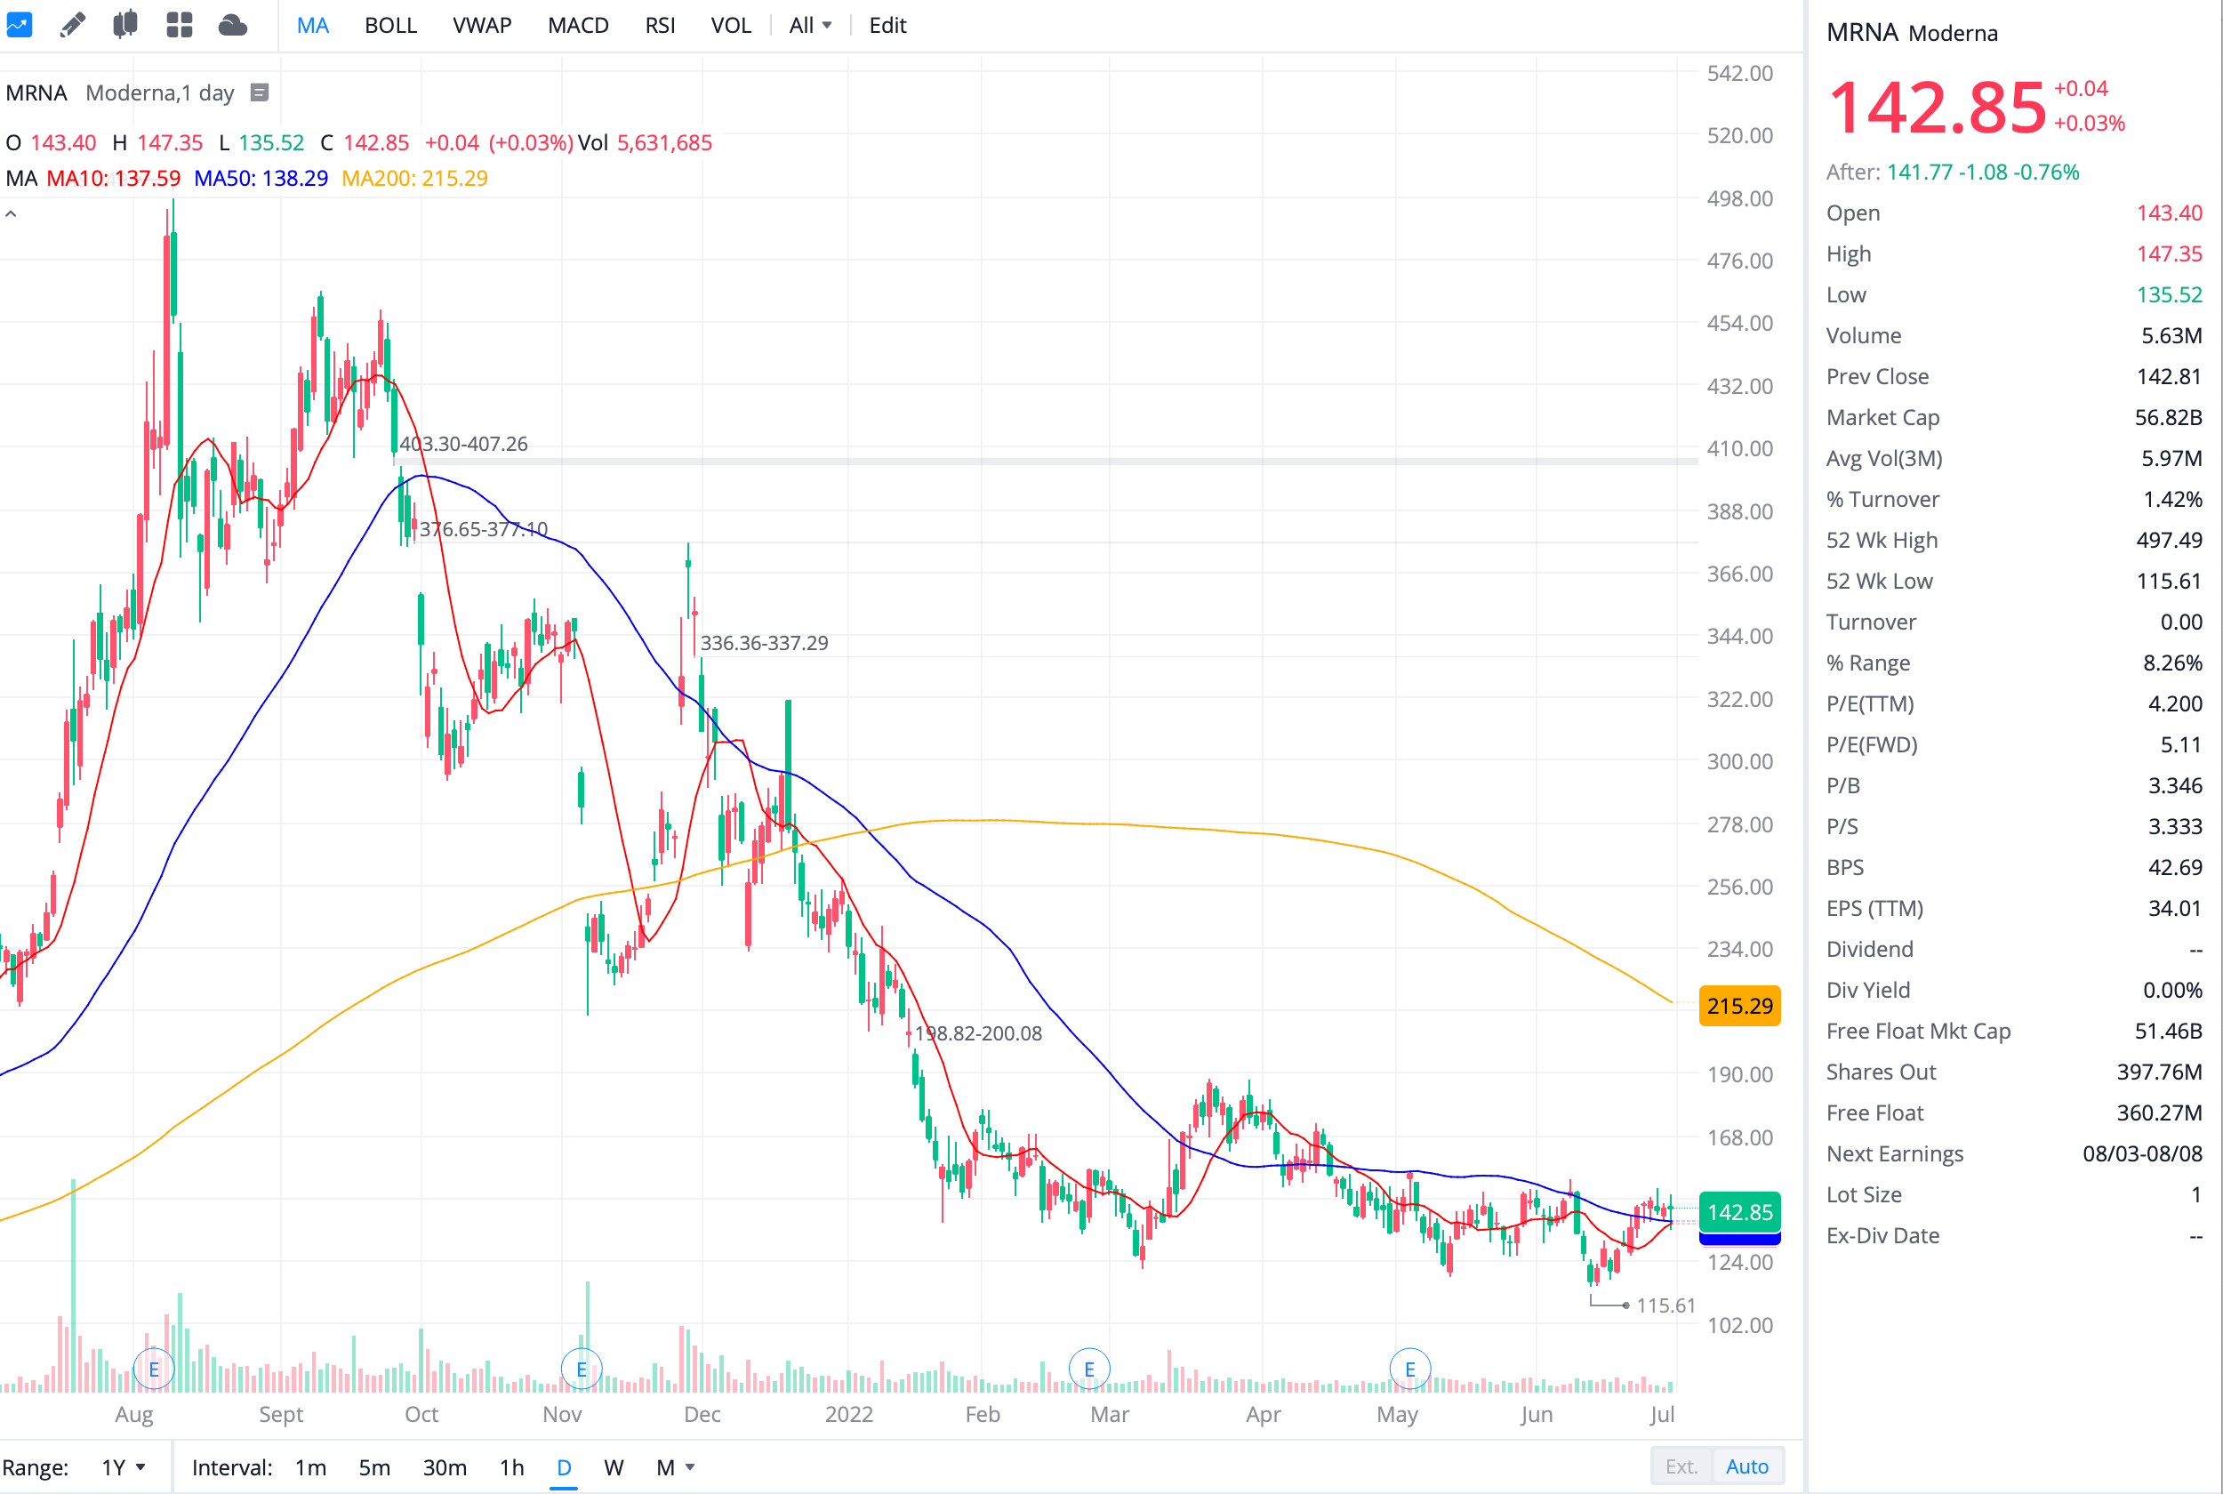Toggle the MA indicator

click(312, 26)
